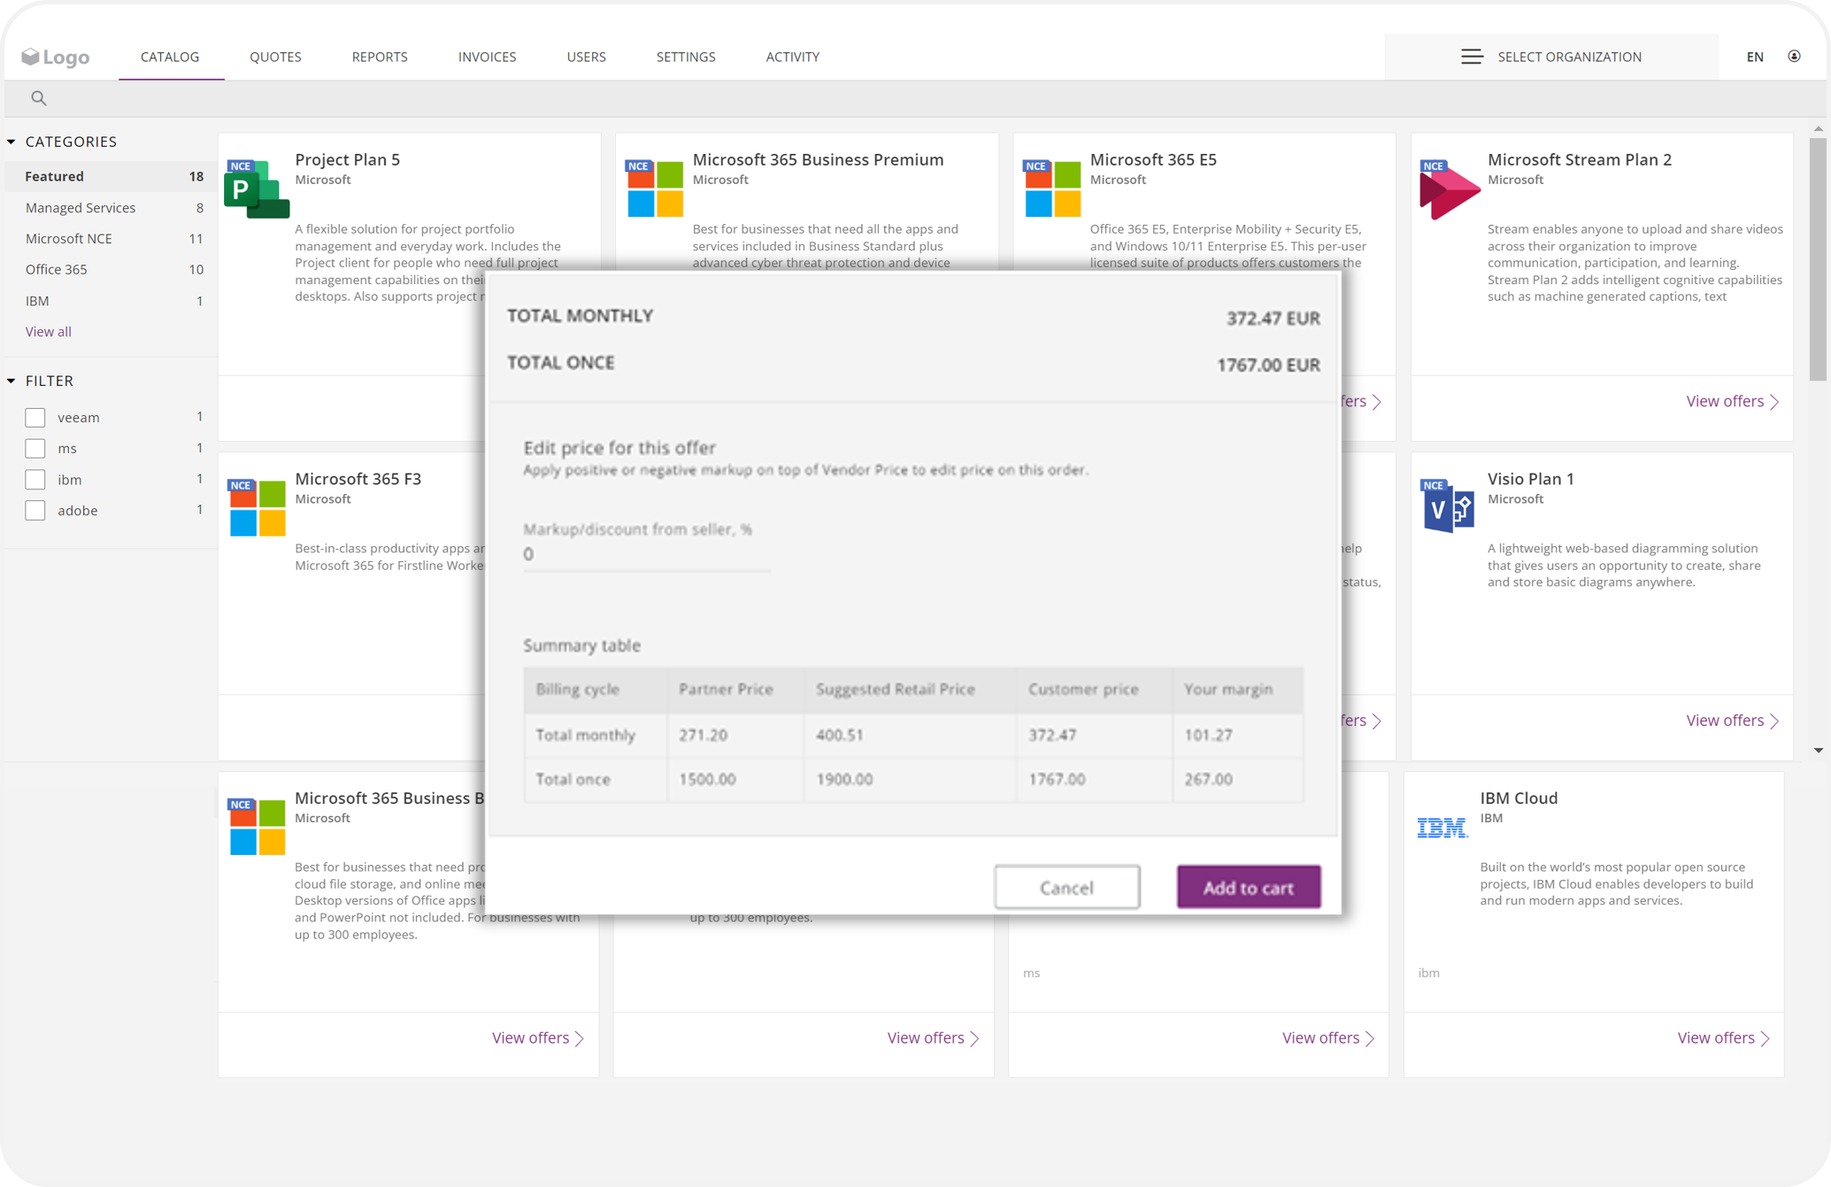
Task: Open the Settings tab
Action: tap(686, 57)
